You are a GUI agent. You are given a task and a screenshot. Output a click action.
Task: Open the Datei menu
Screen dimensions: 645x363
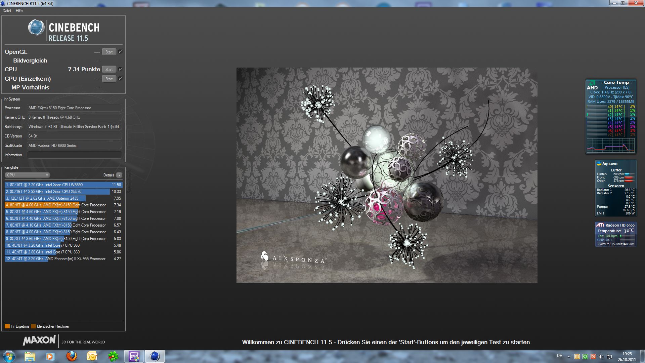(7, 11)
